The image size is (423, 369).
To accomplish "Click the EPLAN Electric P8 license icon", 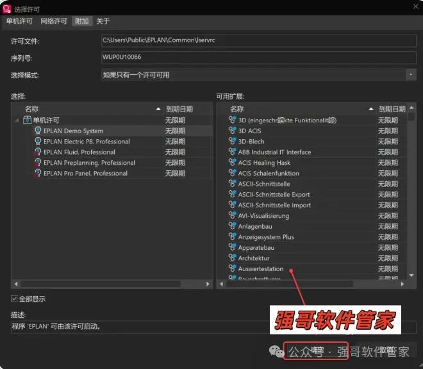I will click(x=38, y=141).
